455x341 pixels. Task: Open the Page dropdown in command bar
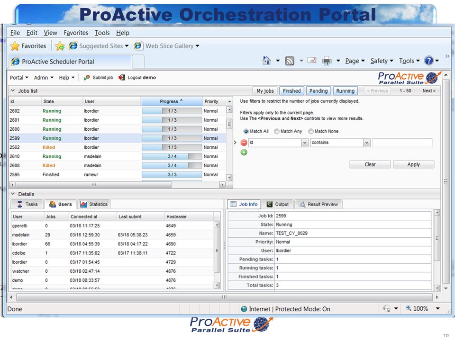[x=355, y=61]
